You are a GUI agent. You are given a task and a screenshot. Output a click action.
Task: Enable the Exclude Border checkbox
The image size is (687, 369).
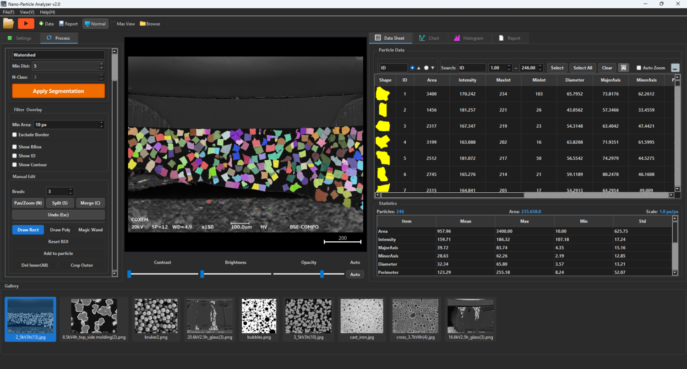(x=15, y=135)
